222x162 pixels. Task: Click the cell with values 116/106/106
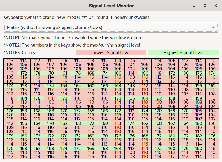tap(64, 65)
